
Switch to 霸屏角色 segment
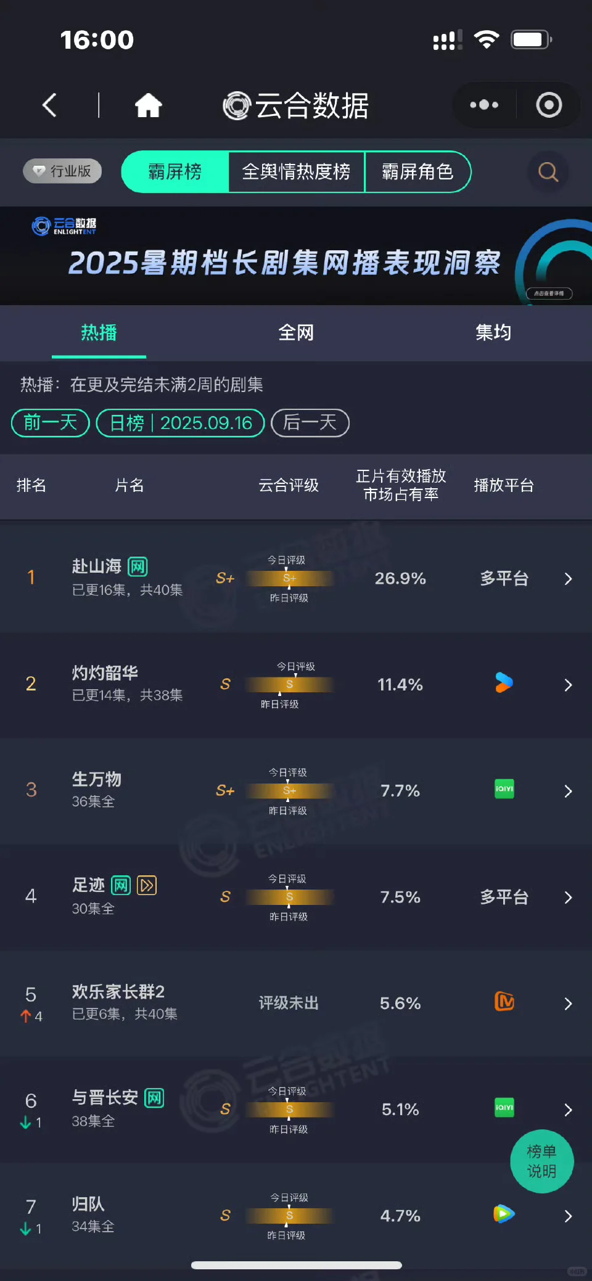[417, 171]
